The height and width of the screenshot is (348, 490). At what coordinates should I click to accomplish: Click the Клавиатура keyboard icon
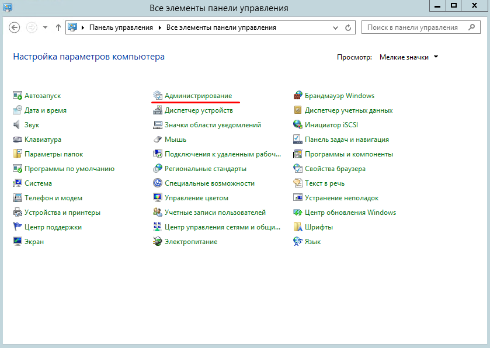17,140
